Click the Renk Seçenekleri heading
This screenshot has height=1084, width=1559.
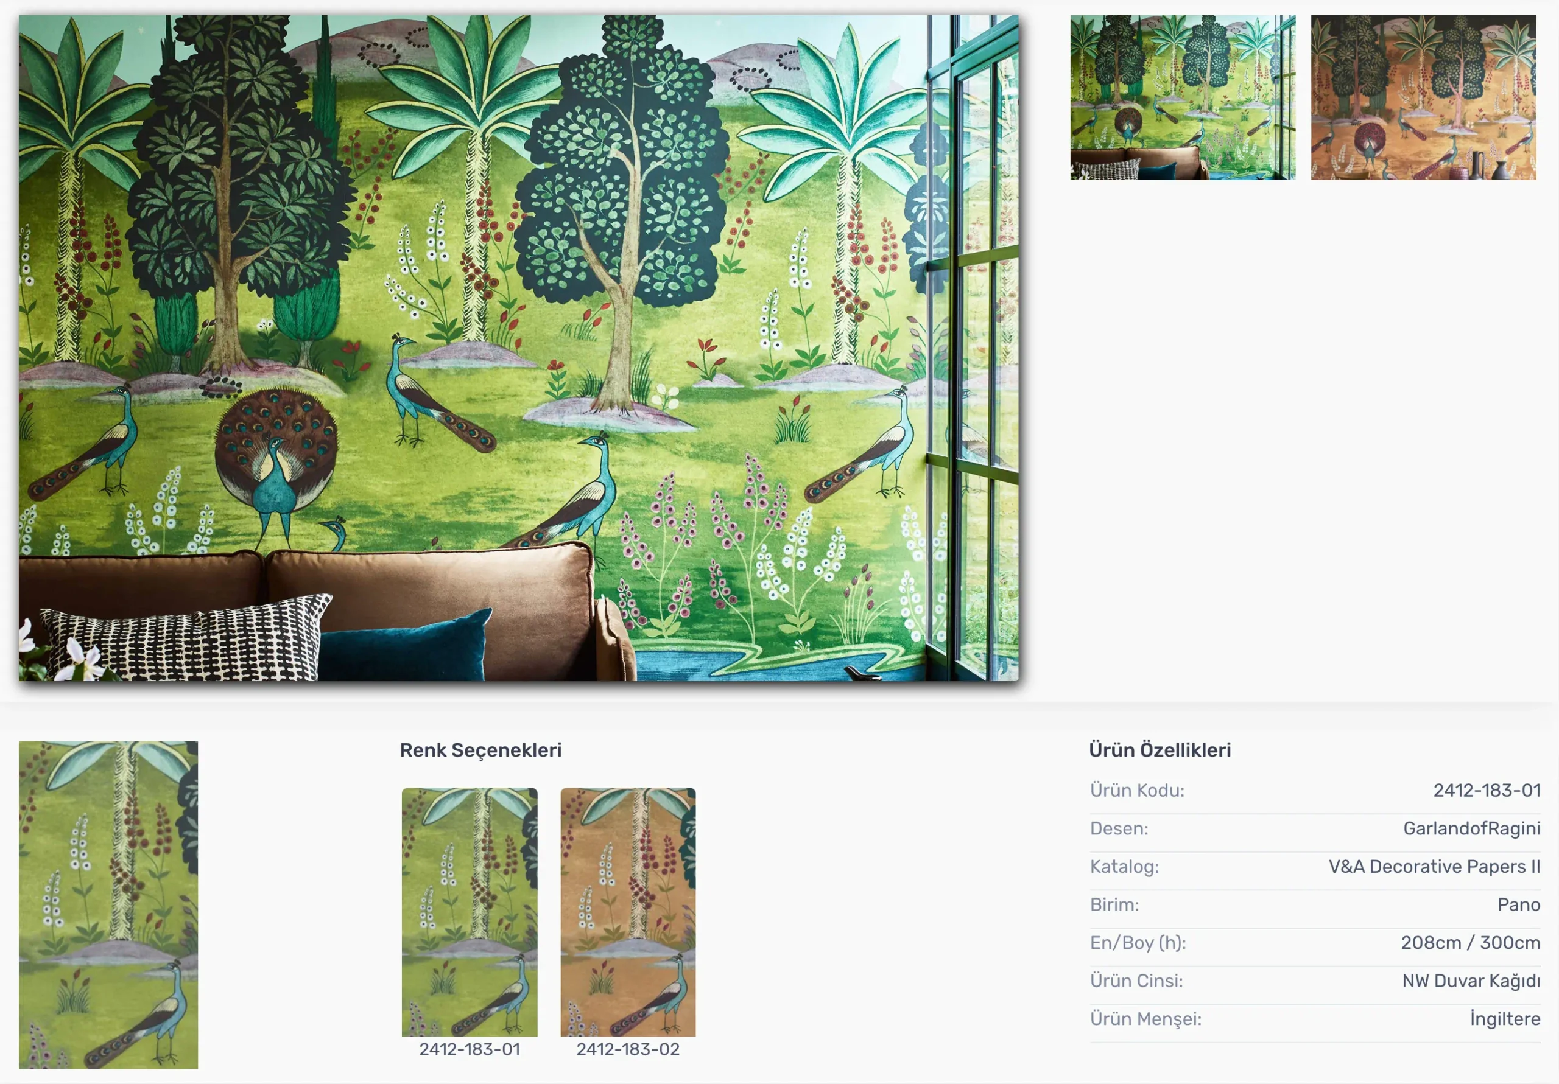pyautogui.click(x=480, y=750)
